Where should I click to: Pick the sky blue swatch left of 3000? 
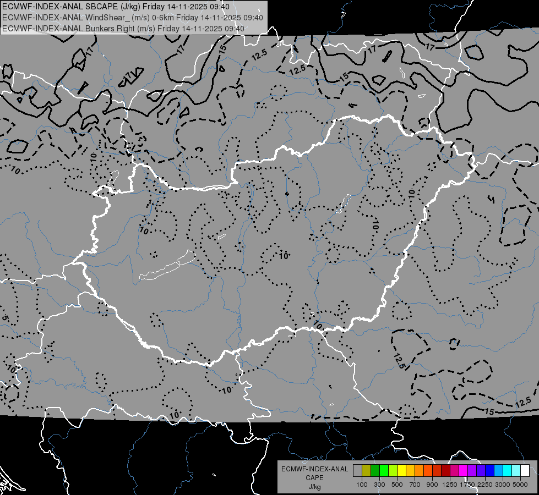coord(499,470)
